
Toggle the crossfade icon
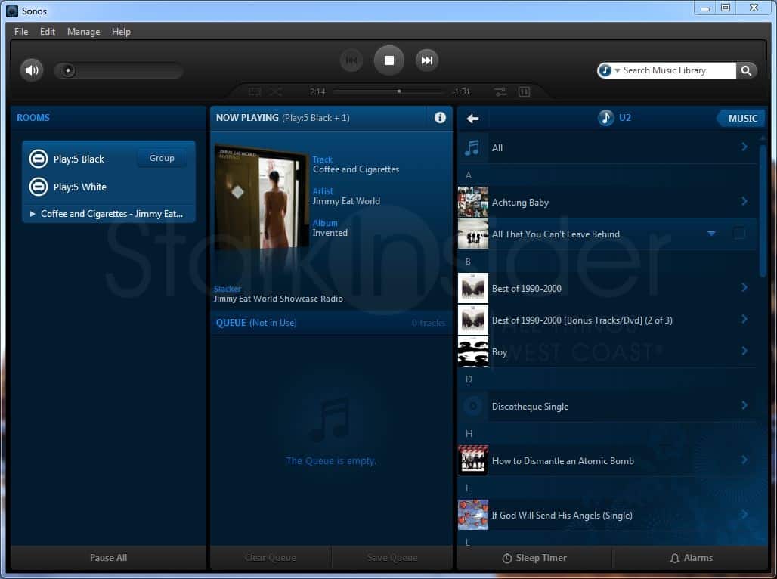pos(500,91)
